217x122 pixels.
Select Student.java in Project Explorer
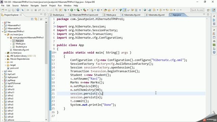click(x=21, y=47)
